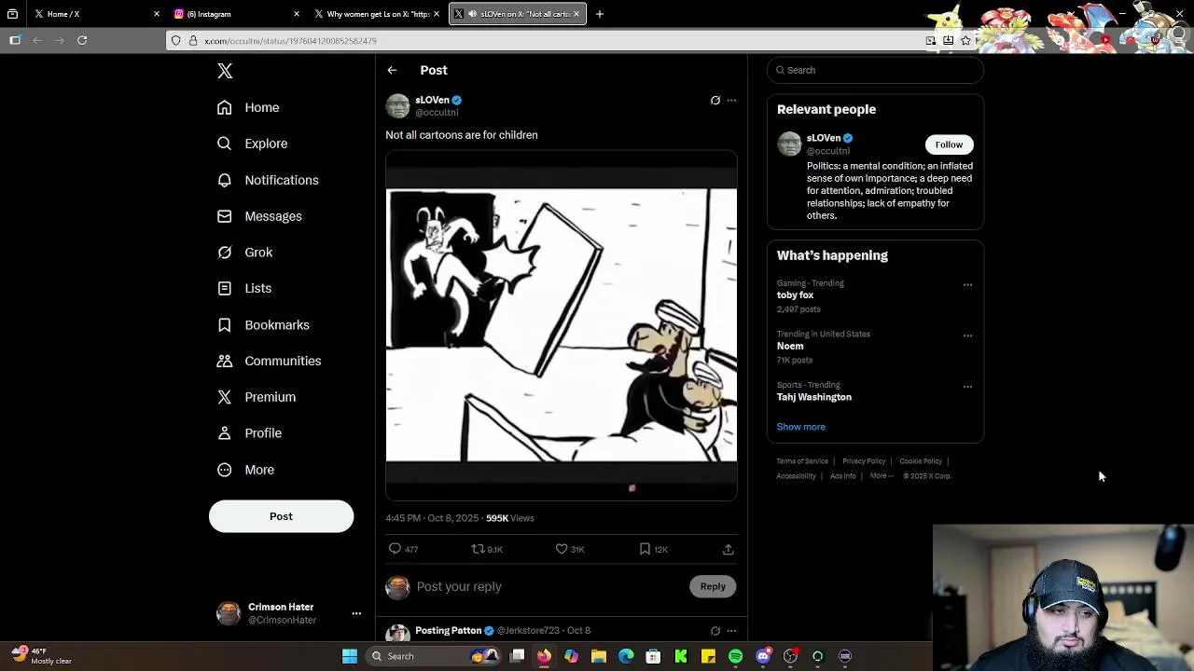Follow sLOVen in Relevant people
Image resolution: width=1194 pixels, height=671 pixels.
click(x=949, y=144)
